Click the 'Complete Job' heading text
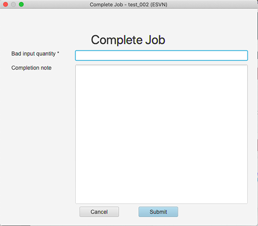Image resolution: width=258 pixels, height=226 pixels. tap(128, 40)
